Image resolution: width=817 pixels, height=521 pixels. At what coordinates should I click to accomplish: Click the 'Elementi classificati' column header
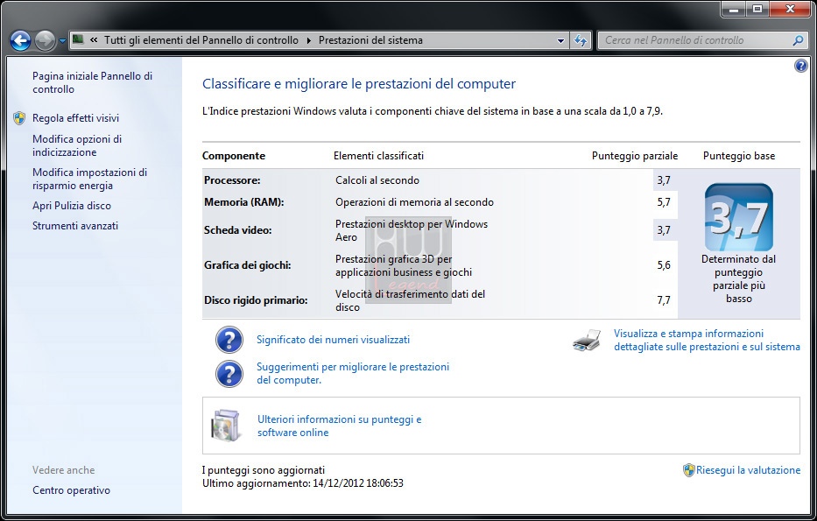pyautogui.click(x=378, y=156)
